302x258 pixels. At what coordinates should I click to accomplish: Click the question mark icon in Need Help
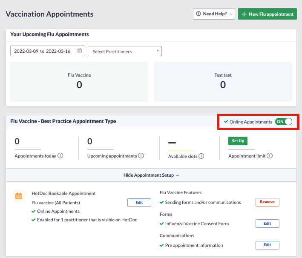click(198, 14)
